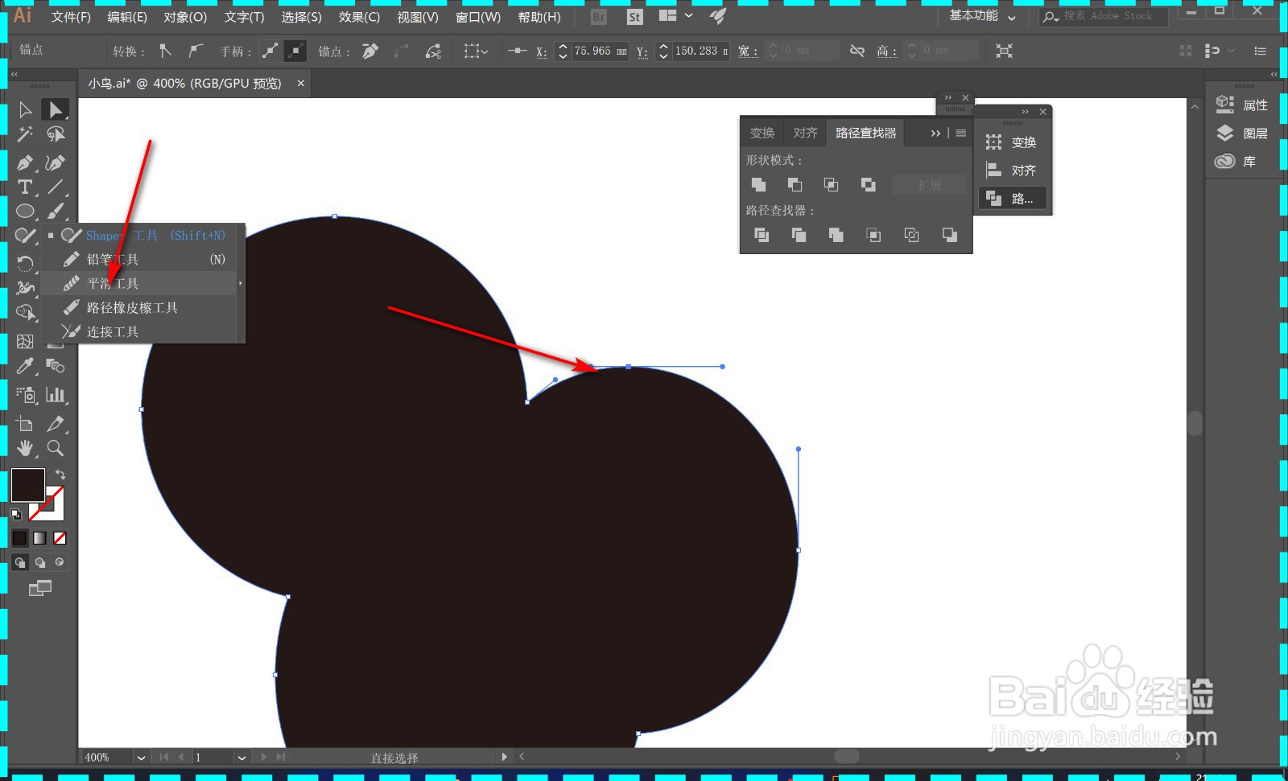Click Unite shape mode in Pathfinder
1288x781 pixels.
[x=758, y=185]
